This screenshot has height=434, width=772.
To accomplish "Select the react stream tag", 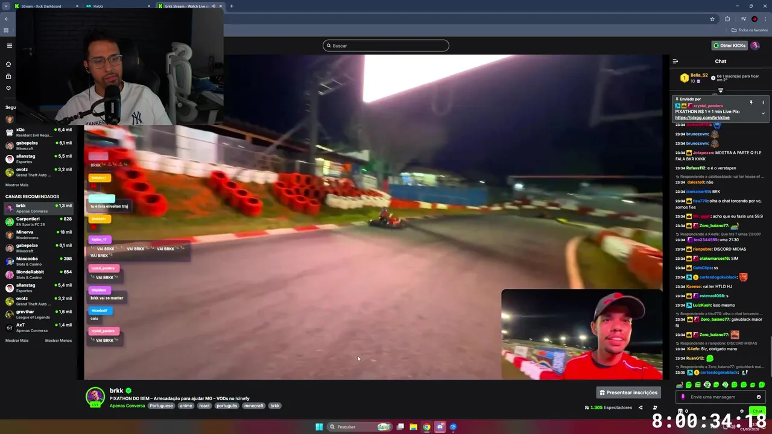I will pyautogui.click(x=204, y=406).
